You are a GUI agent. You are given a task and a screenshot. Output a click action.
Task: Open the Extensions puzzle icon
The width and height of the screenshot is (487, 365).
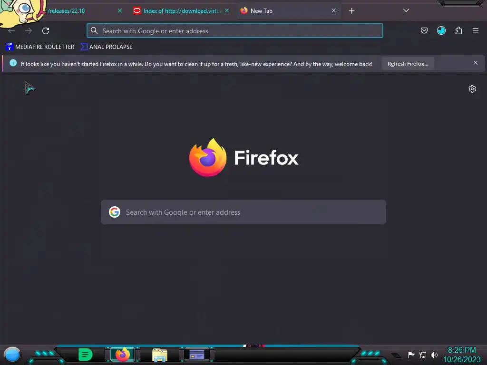pyautogui.click(x=458, y=30)
